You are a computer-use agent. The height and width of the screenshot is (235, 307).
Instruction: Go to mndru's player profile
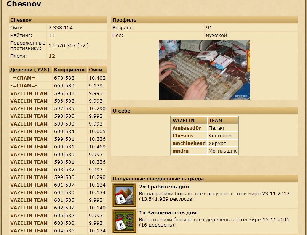[181, 151]
